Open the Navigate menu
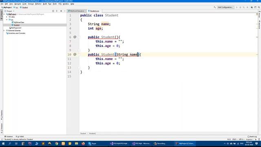The height and width of the screenshot is (147, 261). (x=18, y=4)
